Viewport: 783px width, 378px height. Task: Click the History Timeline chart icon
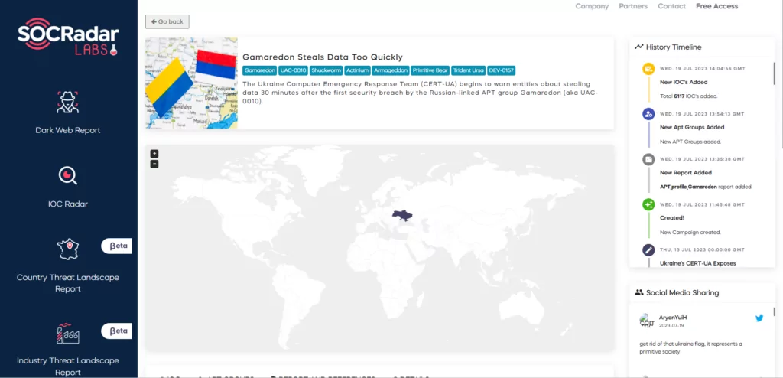click(x=638, y=47)
